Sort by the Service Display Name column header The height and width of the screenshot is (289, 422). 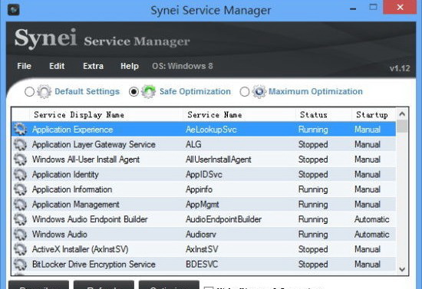coord(106,115)
